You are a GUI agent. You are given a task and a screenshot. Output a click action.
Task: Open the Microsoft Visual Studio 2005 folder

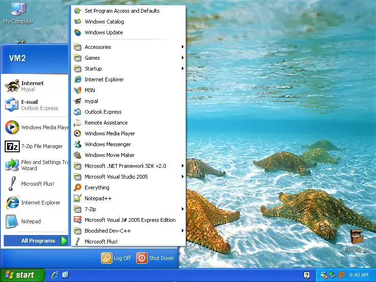pyautogui.click(x=128, y=177)
